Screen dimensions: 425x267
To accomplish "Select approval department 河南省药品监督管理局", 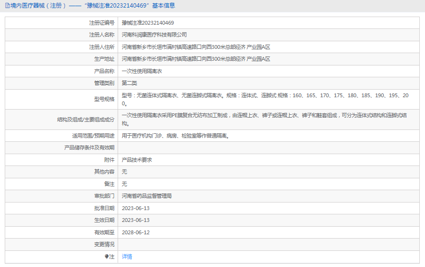I will point(147,196).
